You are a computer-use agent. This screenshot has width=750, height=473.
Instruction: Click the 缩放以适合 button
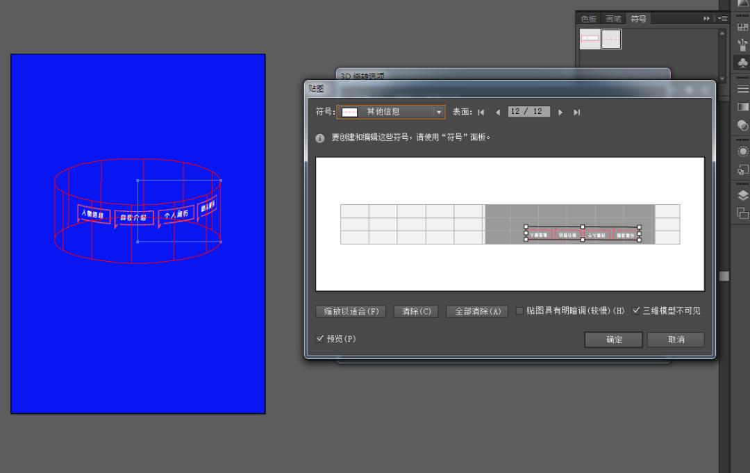pyautogui.click(x=351, y=311)
